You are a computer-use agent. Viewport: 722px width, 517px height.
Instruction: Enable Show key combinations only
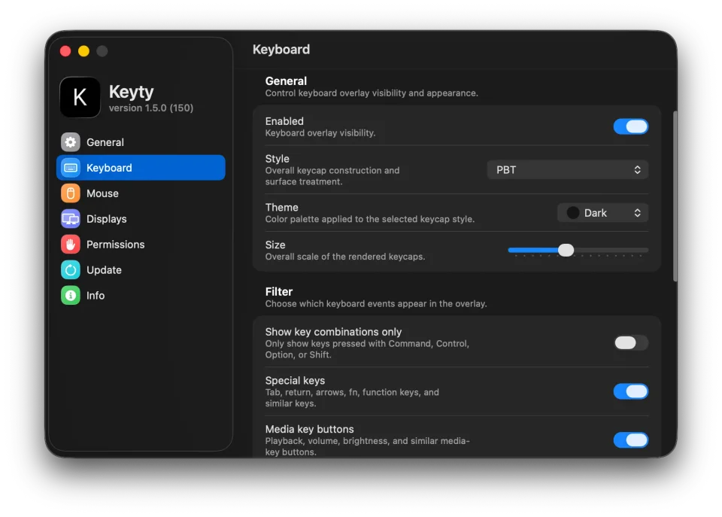point(630,343)
